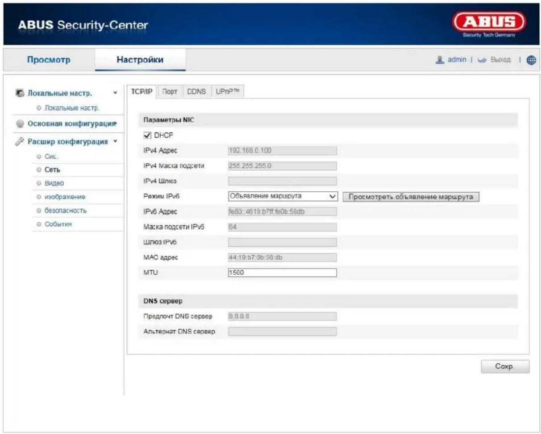Click the Сохр. save button
This screenshot has height=434, width=541.
point(505,367)
